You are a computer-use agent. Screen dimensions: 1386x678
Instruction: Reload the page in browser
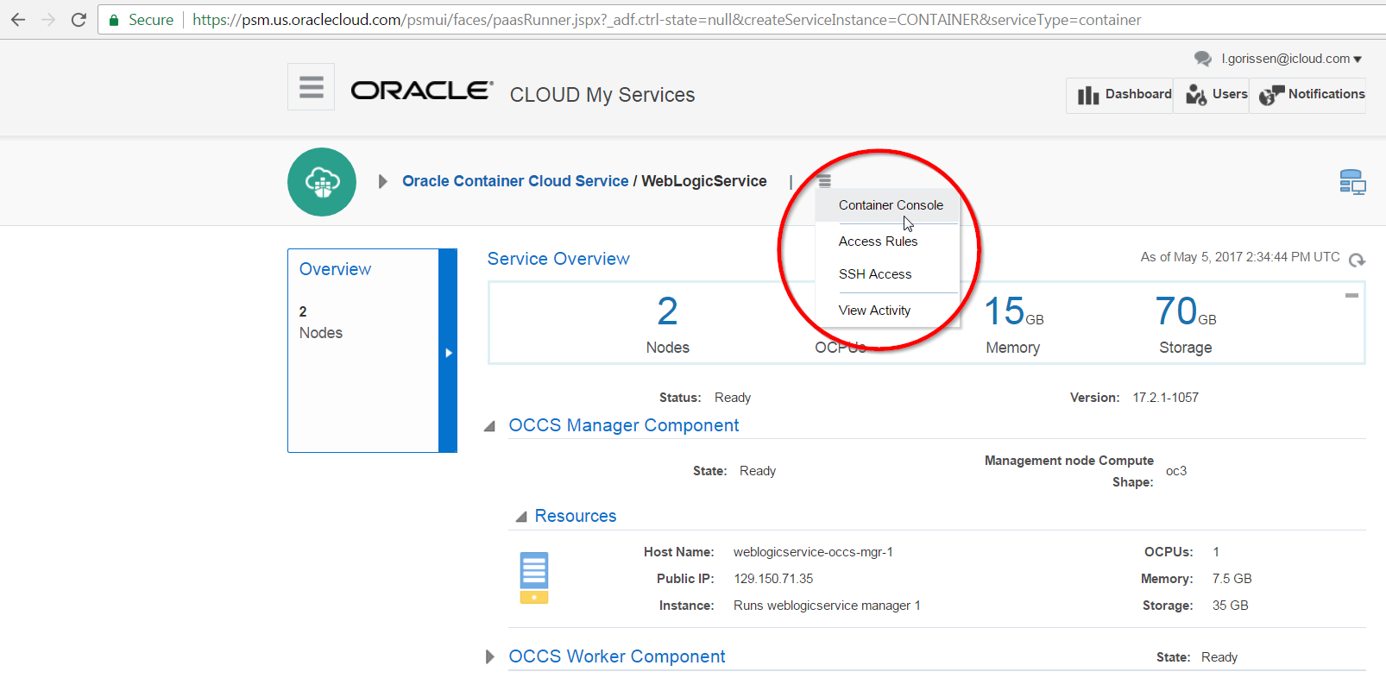point(79,19)
